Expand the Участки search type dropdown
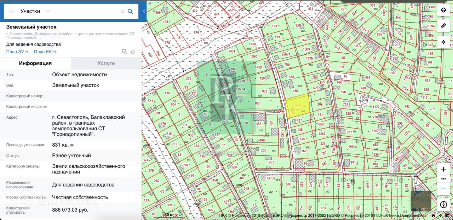Image resolution: width=453 pixels, height=220 pixels. 48,11
